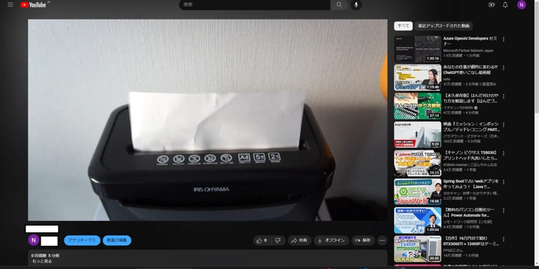Click the search magnifier button
The image size is (539, 269).
(x=340, y=5)
